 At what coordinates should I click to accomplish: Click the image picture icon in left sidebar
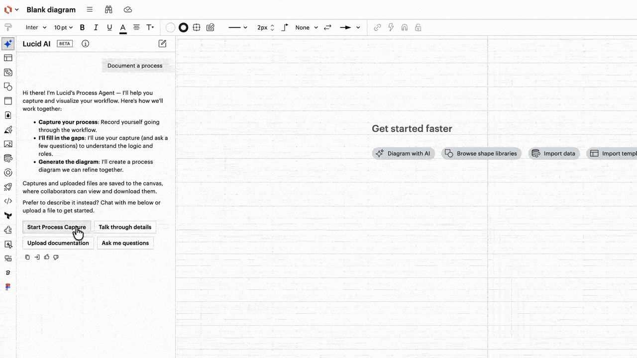tap(8, 144)
